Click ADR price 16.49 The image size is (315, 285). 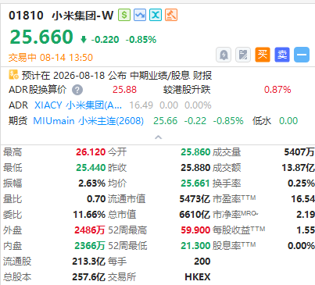(x=141, y=105)
